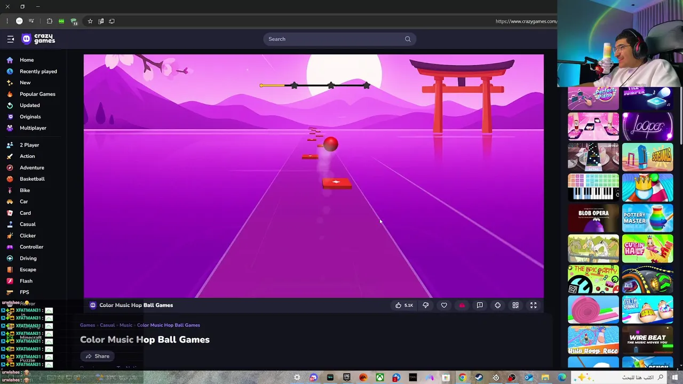This screenshot has height=384, width=683.
Task: Click the Escape category icon
Action: [x=10, y=270]
